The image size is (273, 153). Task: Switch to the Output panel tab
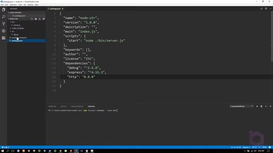point(64,106)
